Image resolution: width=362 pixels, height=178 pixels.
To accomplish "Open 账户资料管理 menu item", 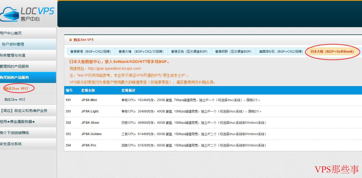I will (28, 44).
